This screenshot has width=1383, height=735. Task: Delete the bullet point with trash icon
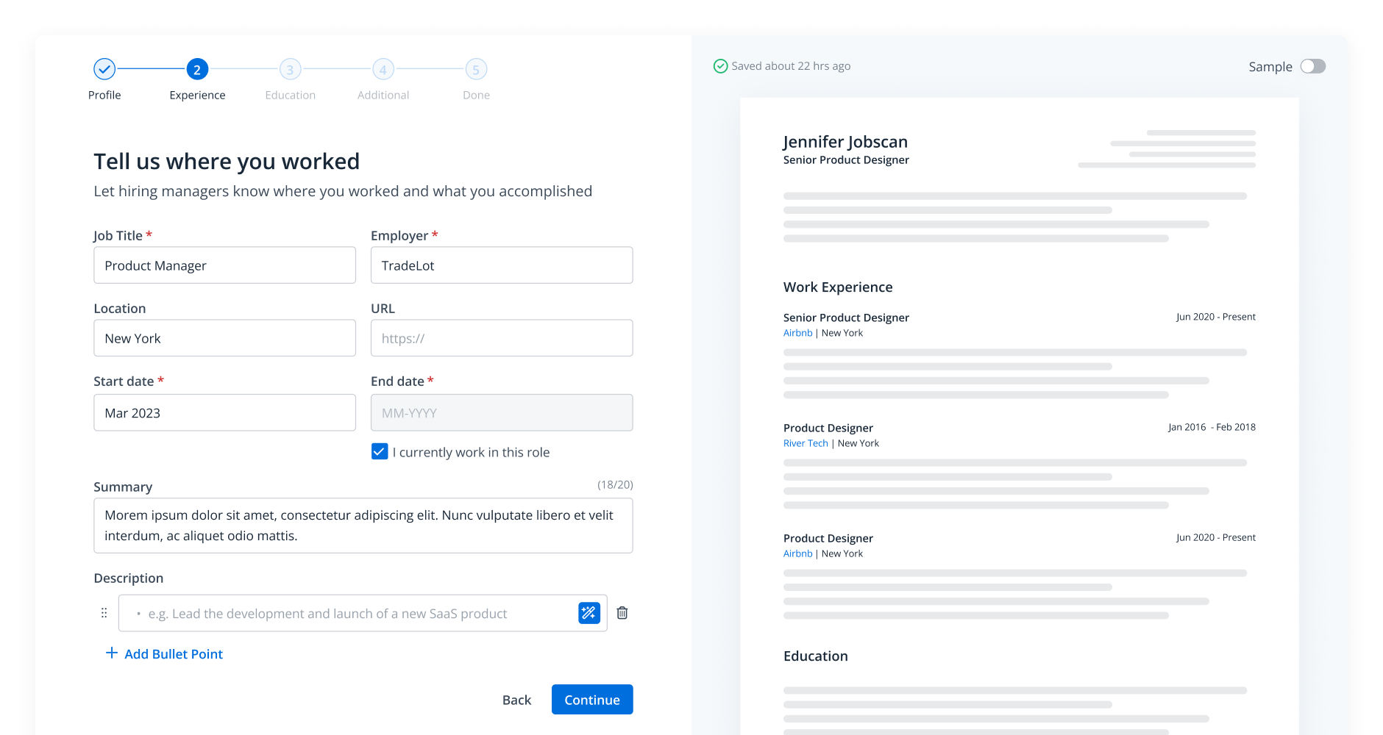click(622, 613)
